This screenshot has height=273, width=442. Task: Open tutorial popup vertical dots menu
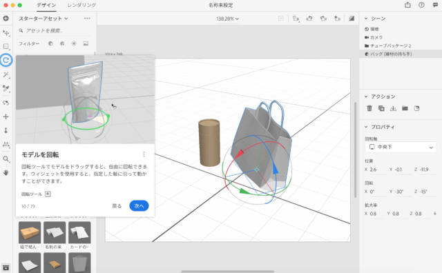pos(144,154)
